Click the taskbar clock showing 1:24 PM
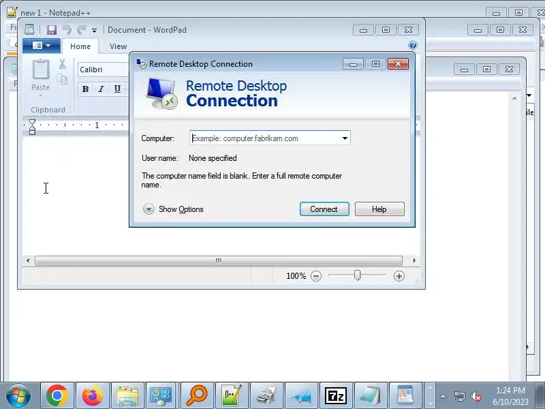The height and width of the screenshot is (409, 545). click(x=510, y=396)
